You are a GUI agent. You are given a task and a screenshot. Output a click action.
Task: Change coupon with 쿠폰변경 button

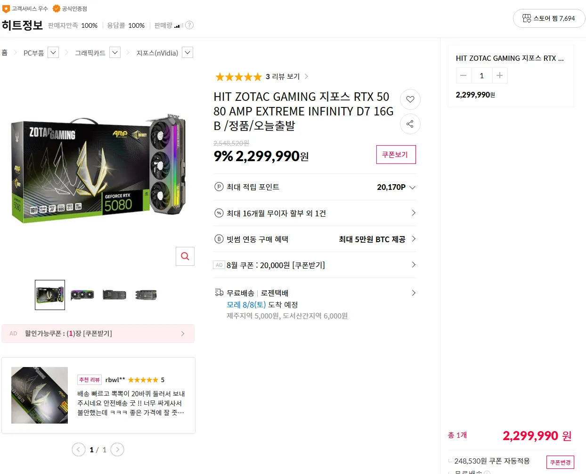pyautogui.click(x=561, y=462)
